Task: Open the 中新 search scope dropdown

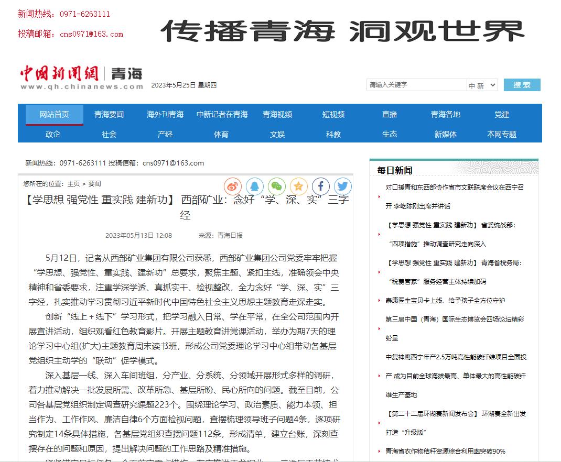Action: coord(482,85)
